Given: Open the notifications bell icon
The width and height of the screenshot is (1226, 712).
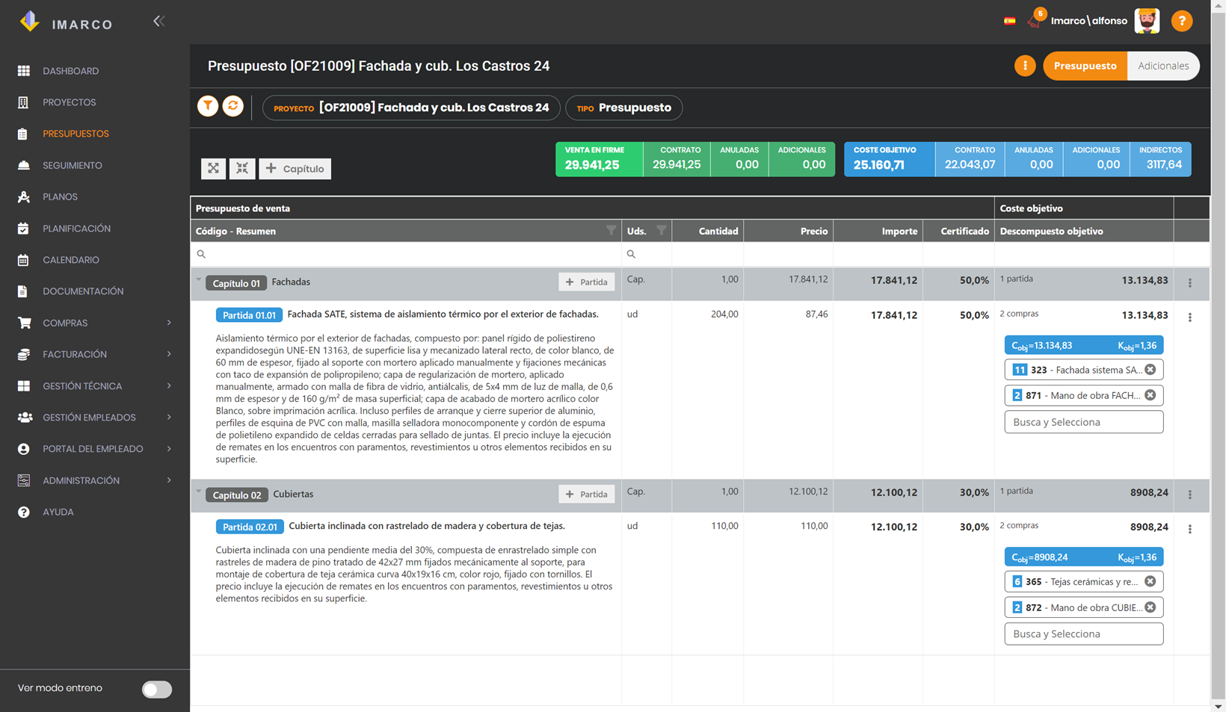Looking at the screenshot, I should (x=1035, y=20).
